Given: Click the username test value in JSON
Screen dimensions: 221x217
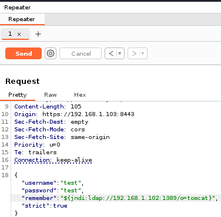Looking at the screenshot, I should (x=71, y=183).
